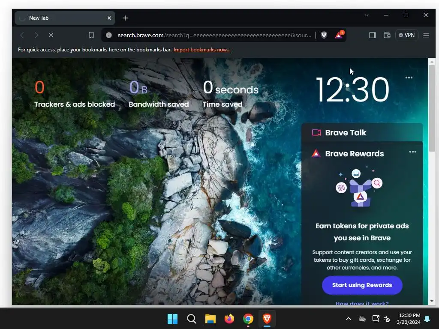Open Brave Rewards card options dots
The width and height of the screenshot is (439, 329).
click(413, 152)
